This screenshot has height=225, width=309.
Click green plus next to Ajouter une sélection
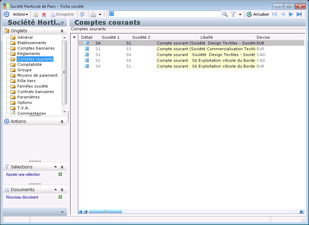point(60,174)
